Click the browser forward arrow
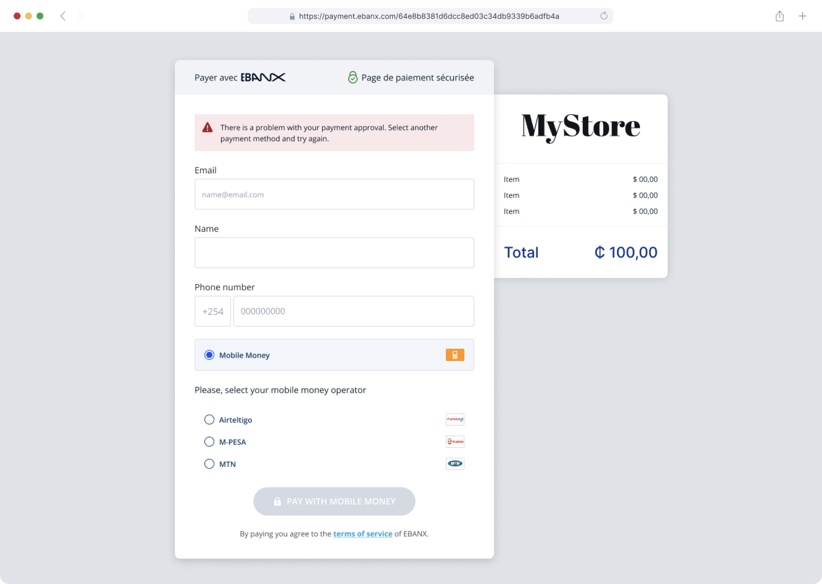This screenshot has width=822, height=584. tap(80, 16)
